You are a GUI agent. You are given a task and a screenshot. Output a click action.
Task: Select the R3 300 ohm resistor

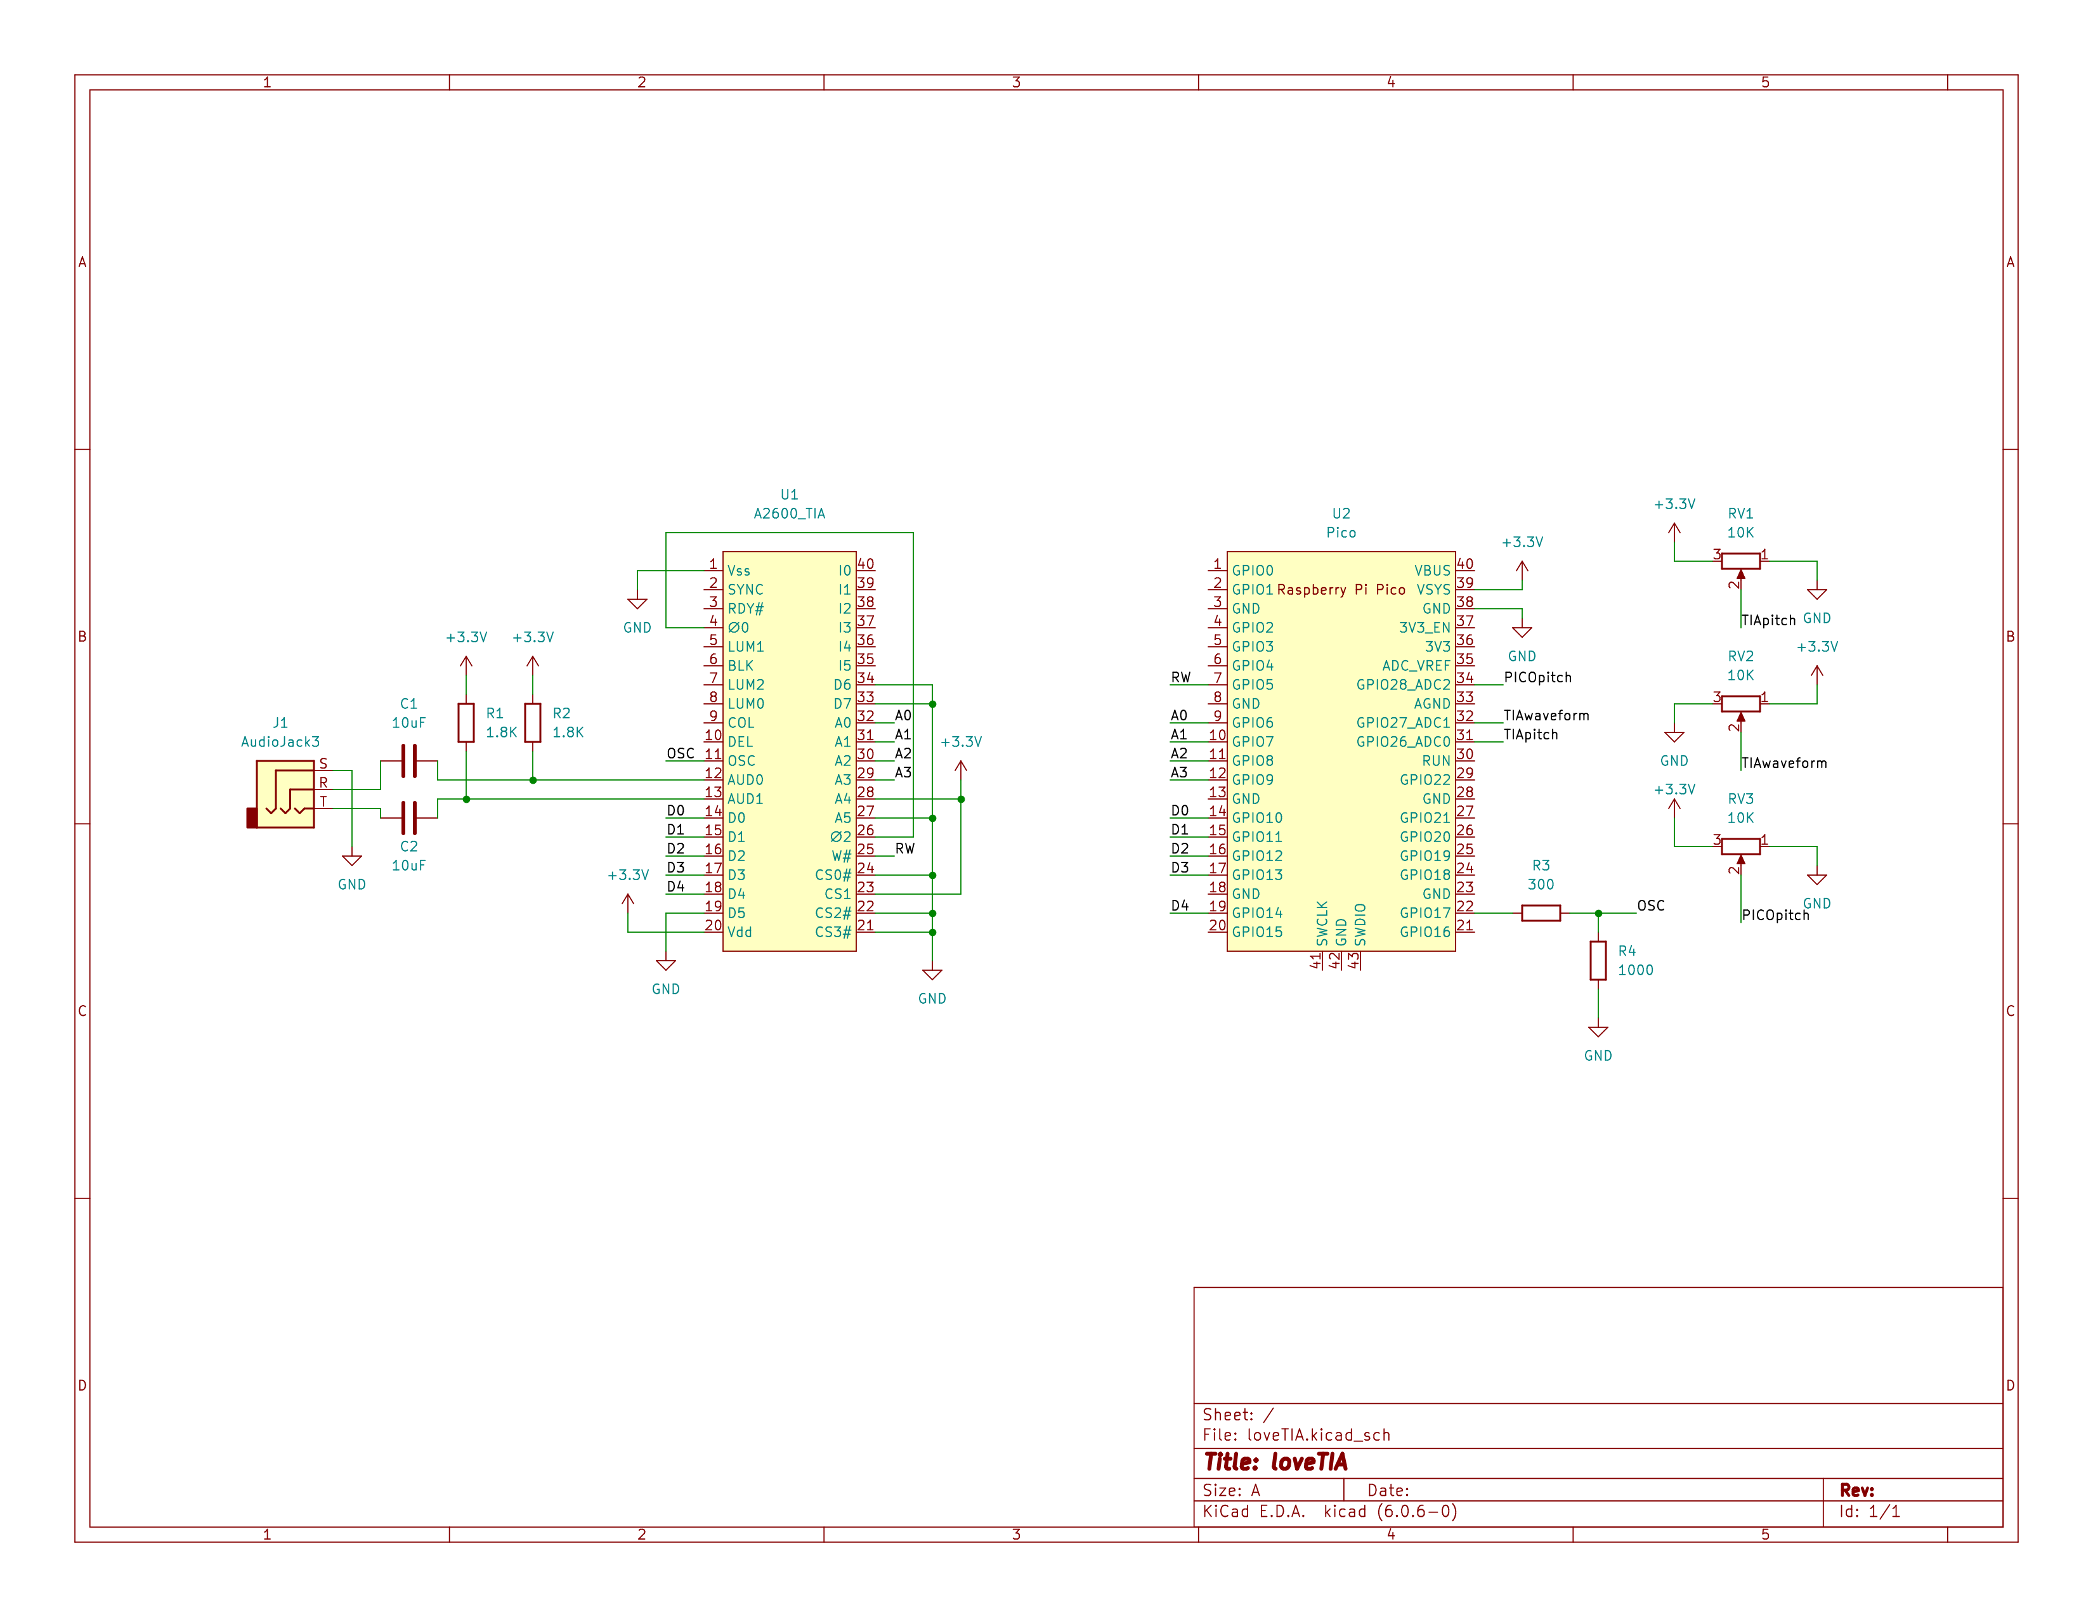(x=1540, y=913)
